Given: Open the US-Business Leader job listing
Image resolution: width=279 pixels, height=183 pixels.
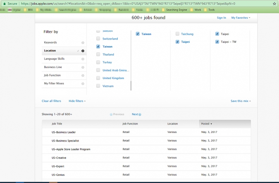Looking at the screenshot, I should (64, 132).
